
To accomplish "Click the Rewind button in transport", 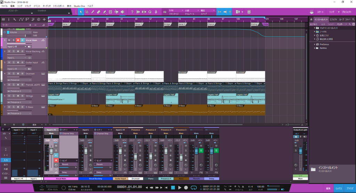I will click(x=152, y=188).
